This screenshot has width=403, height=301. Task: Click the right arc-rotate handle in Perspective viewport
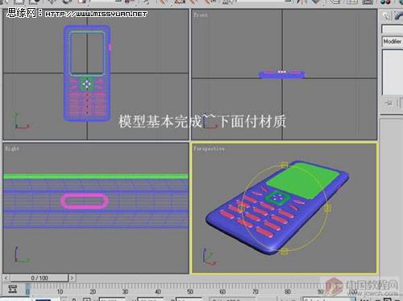327,208
